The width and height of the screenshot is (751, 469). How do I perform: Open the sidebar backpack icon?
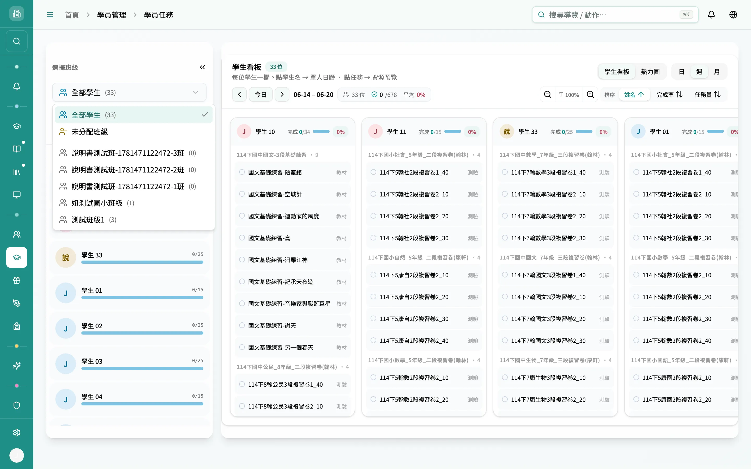(16, 326)
